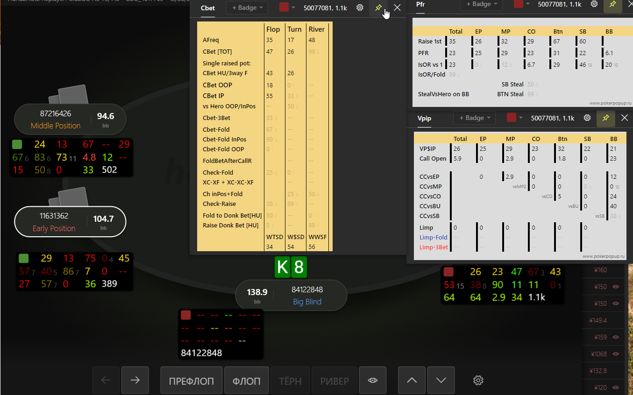Click the King hole card

click(x=282, y=267)
